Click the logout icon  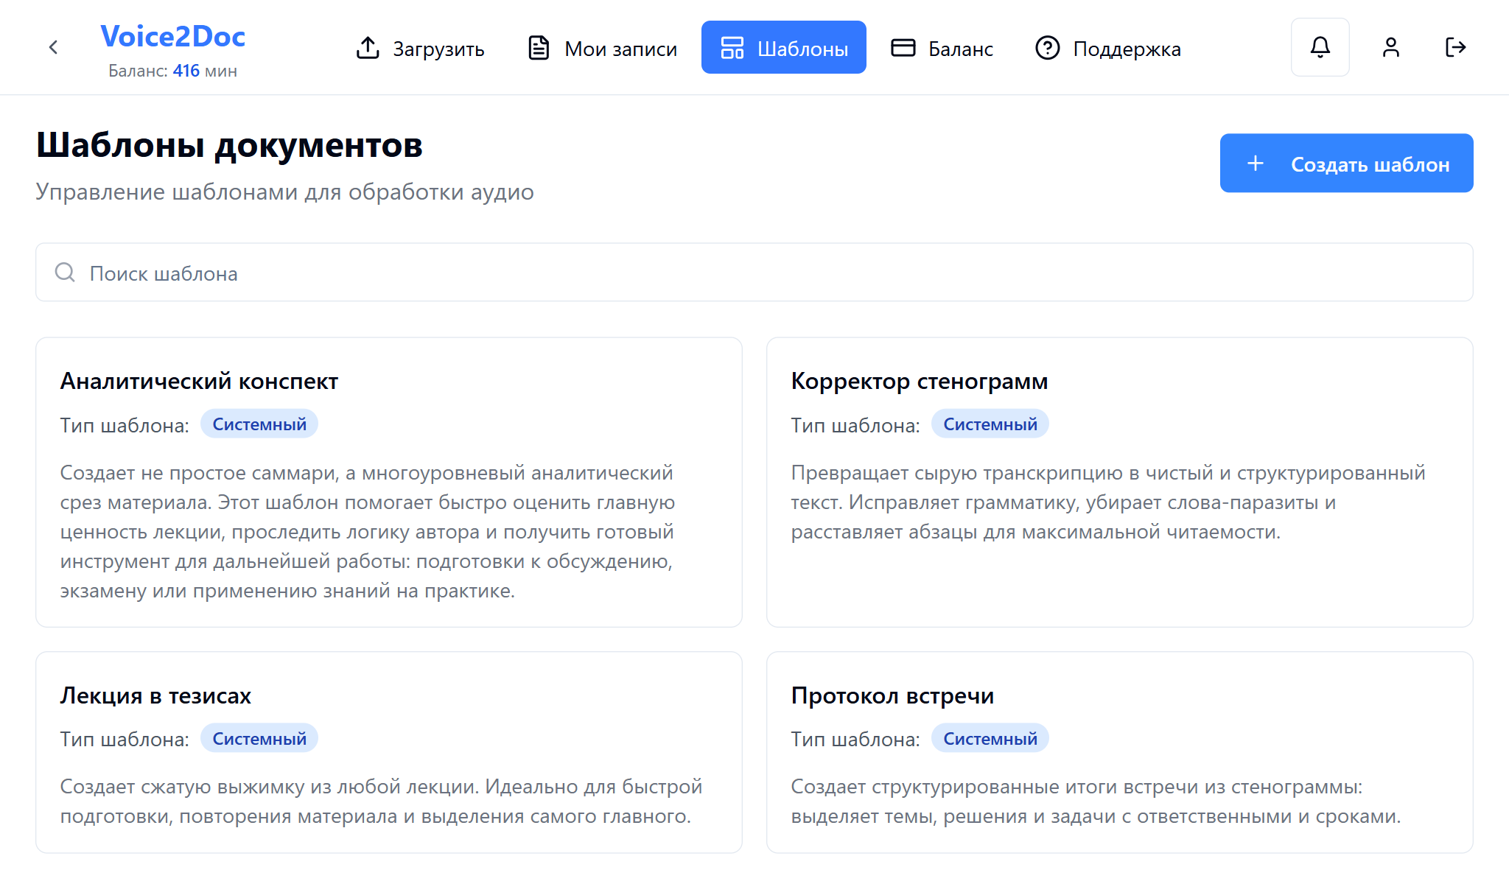pyautogui.click(x=1455, y=47)
